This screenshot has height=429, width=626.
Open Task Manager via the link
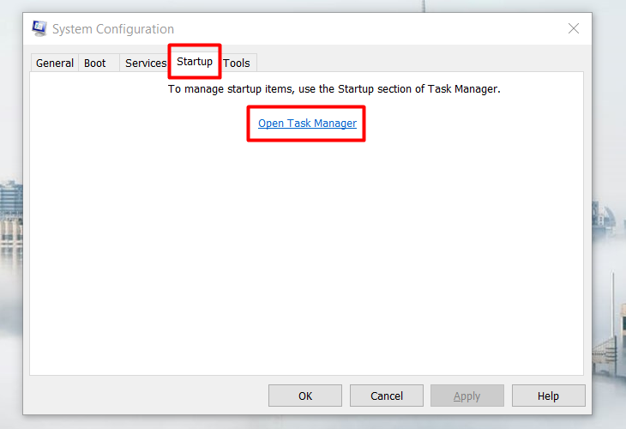tap(307, 124)
